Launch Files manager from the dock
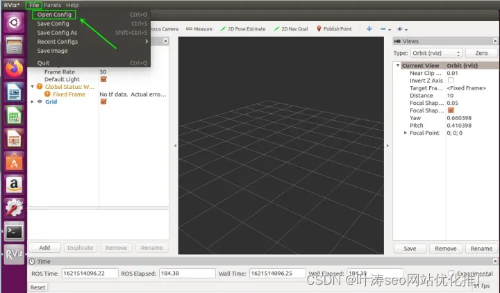Screen dimensions: 500x293 (14, 45)
